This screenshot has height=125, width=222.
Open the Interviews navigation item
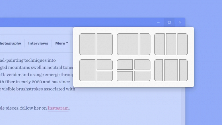click(38, 43)
